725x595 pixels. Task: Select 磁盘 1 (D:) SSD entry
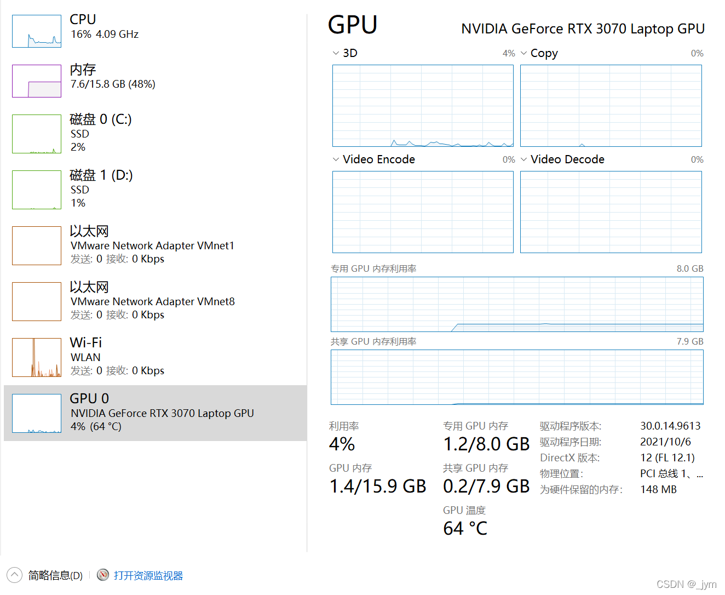[155, 190]
